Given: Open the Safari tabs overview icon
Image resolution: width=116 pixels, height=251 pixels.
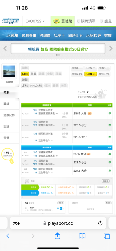Looking at the screenshot, I should click(x=107, y=236).
